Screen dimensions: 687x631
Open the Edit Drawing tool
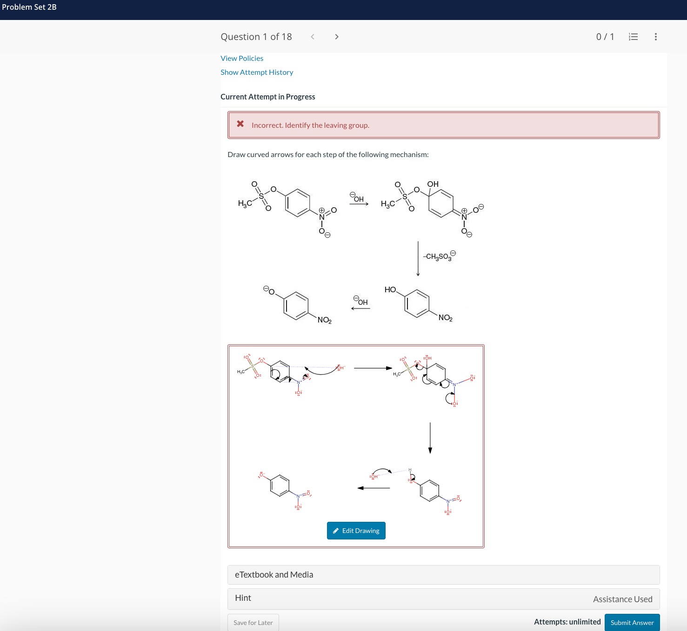tap(356, 530)
